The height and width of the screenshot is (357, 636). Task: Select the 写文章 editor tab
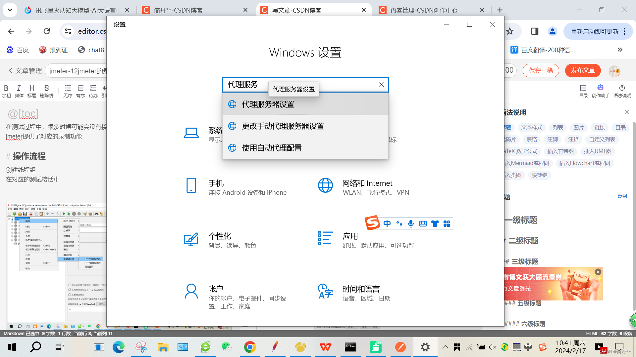point(314,10)
